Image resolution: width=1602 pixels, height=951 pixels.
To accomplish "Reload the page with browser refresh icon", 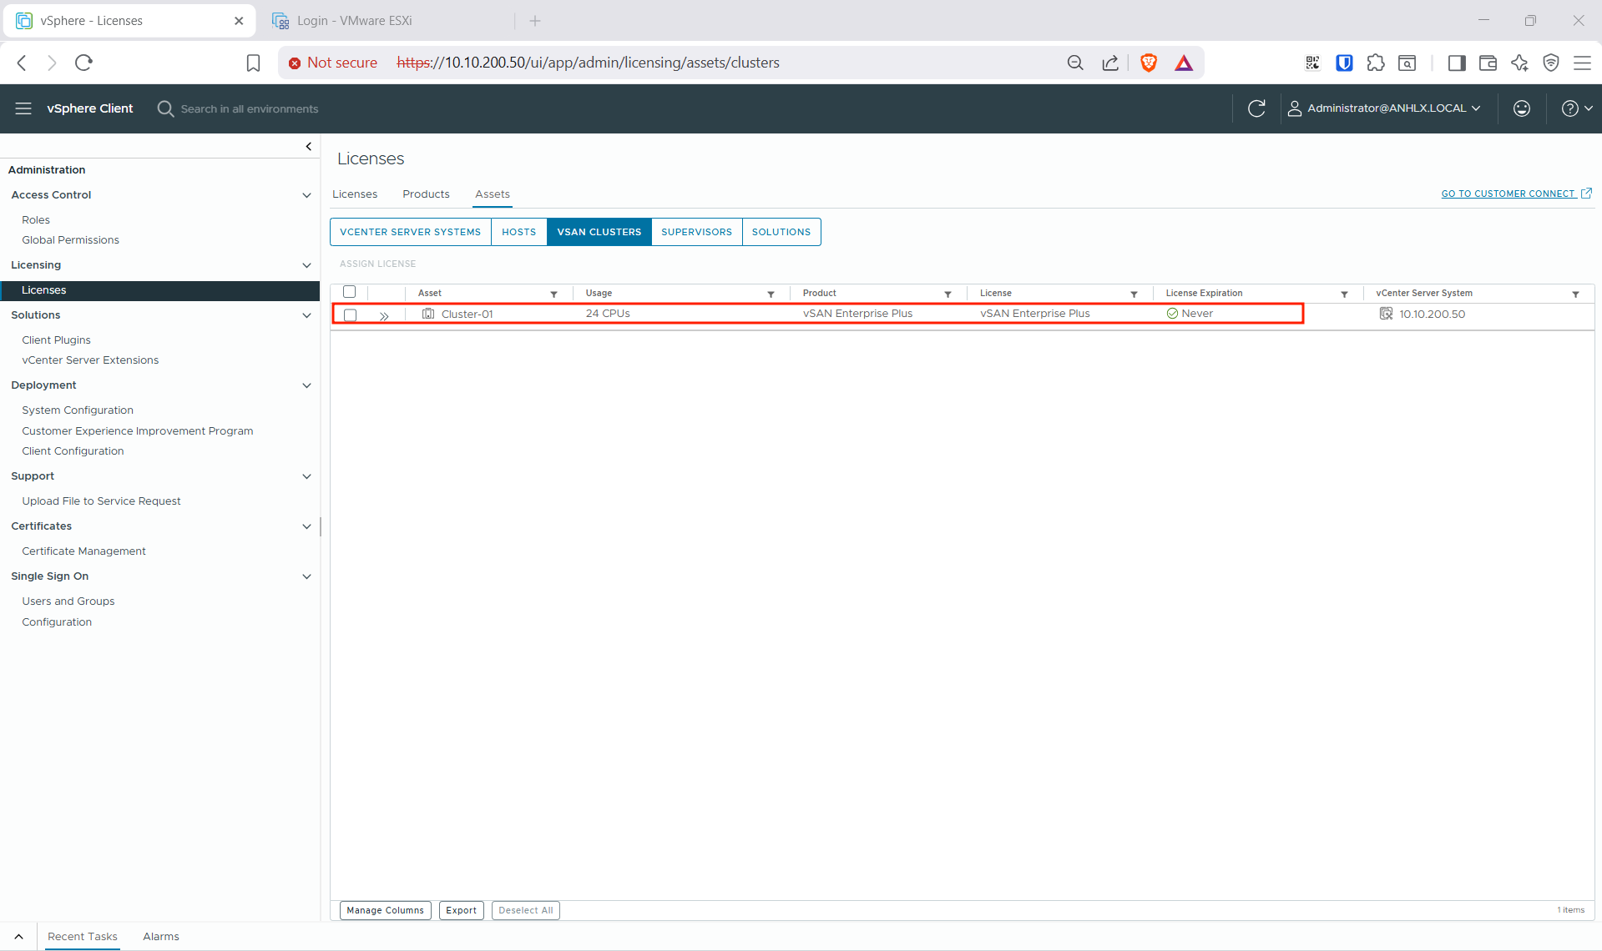I will [83, 63].
